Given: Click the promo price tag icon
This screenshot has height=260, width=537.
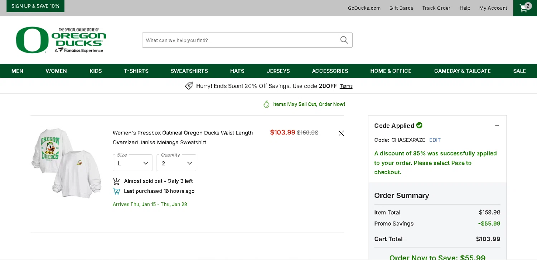Looking at the screenshot, I should (x=189, y=86).
